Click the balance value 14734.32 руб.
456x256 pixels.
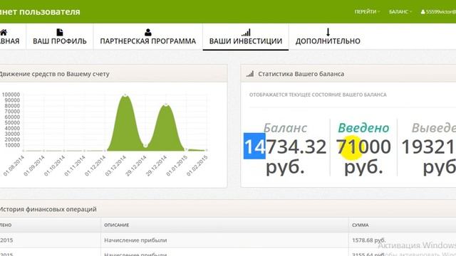pyautogui.click(x=285, y=156)
